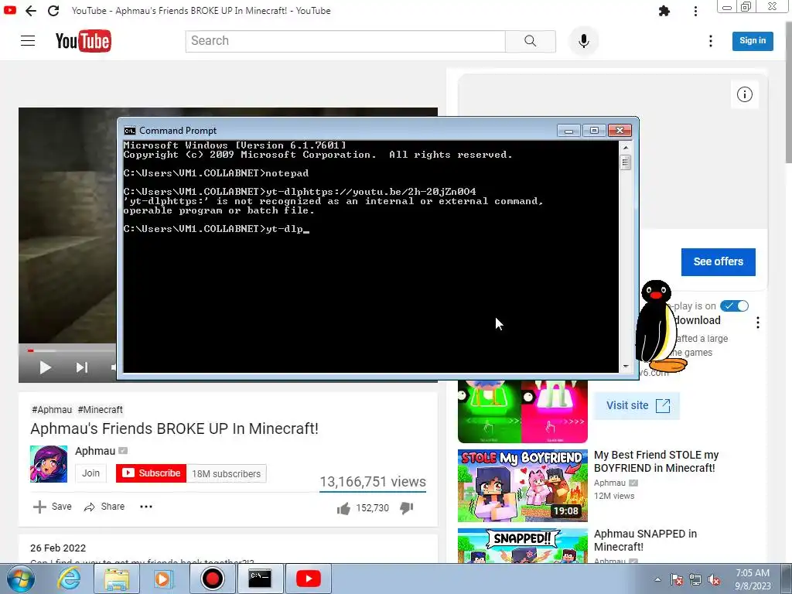Join the Aphmau channel membership
The height and width of the screenshot is (594, 792).
91,473
